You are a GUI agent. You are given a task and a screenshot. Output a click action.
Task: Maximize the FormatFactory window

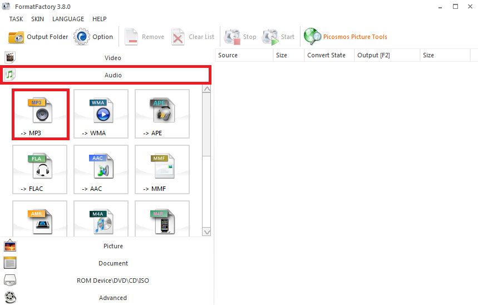455,7
